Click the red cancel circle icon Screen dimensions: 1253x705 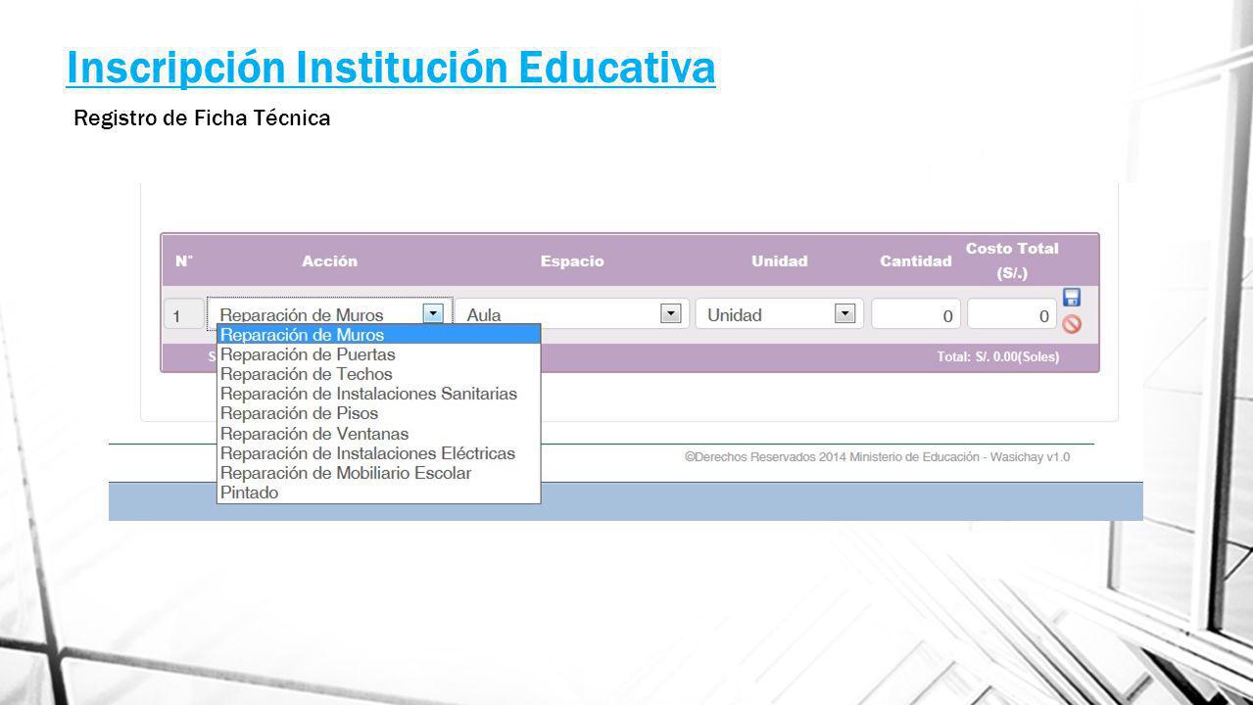coord(1072,324)
